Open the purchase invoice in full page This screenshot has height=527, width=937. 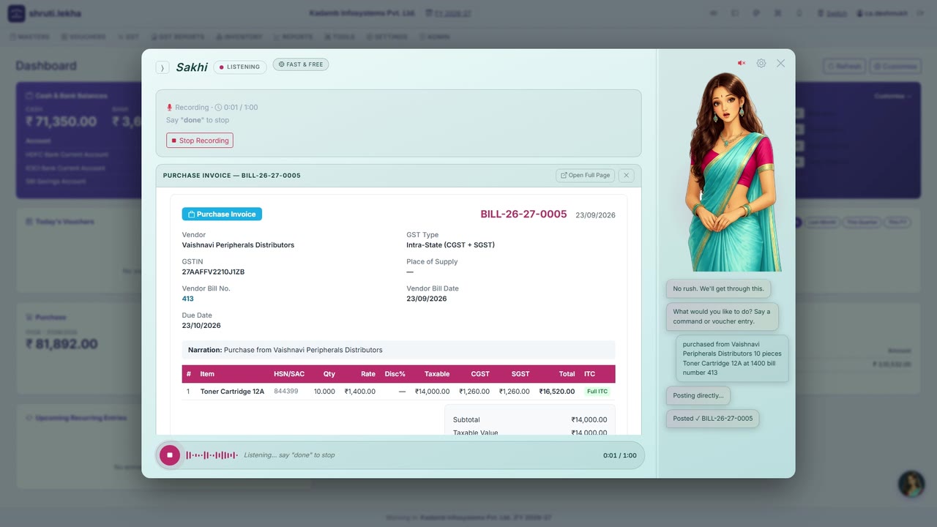(585, 176)
